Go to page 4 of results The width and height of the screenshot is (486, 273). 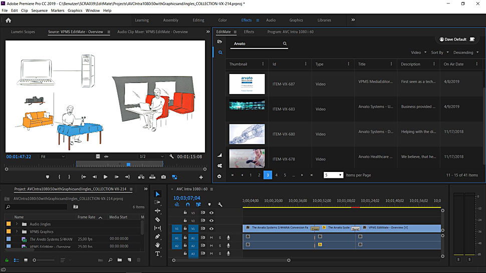pyautogui.click(x=276, y=175)
